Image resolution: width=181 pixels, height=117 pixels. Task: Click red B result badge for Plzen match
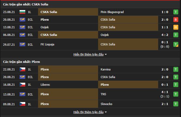[176, 20]
